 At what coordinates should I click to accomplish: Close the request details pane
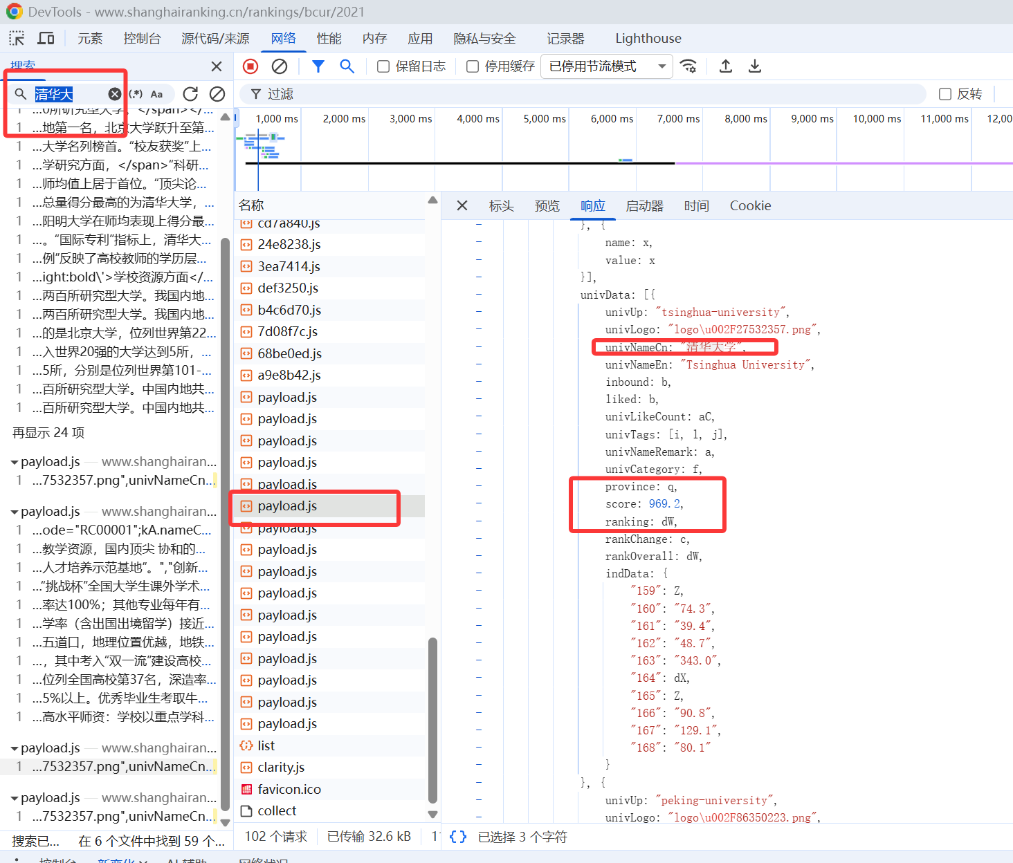pyautogui.click(x=462, y=205)
